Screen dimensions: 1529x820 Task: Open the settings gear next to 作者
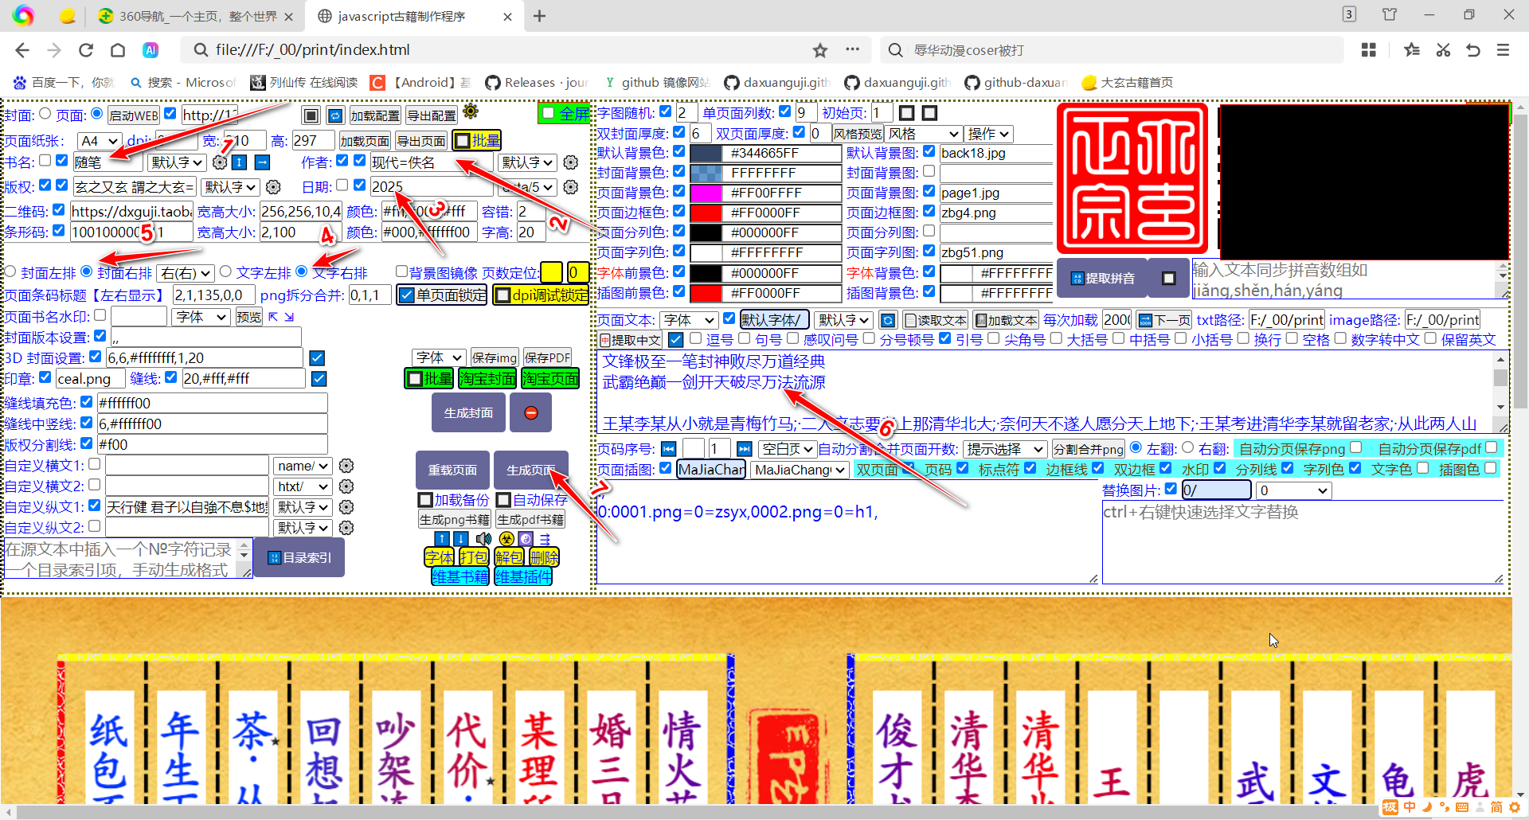[x=570, y=162]
